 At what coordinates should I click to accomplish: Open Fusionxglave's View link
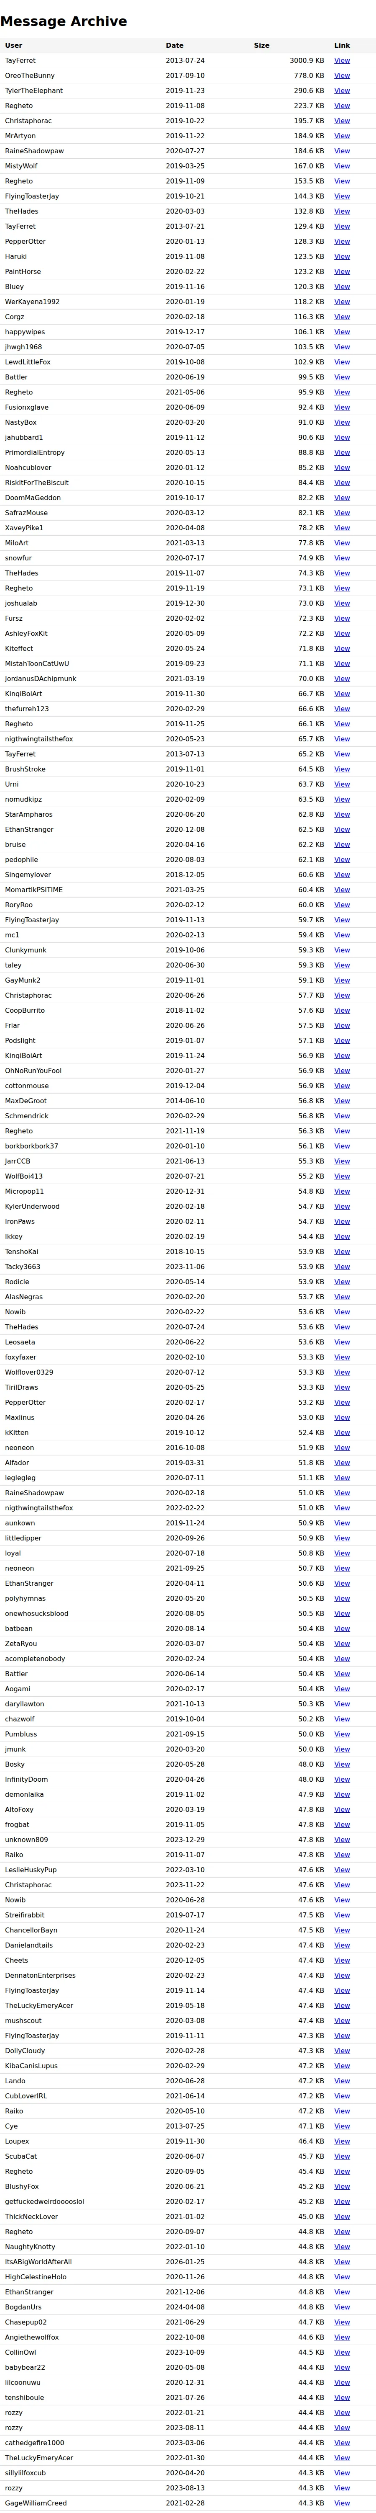tap(342, 407)
